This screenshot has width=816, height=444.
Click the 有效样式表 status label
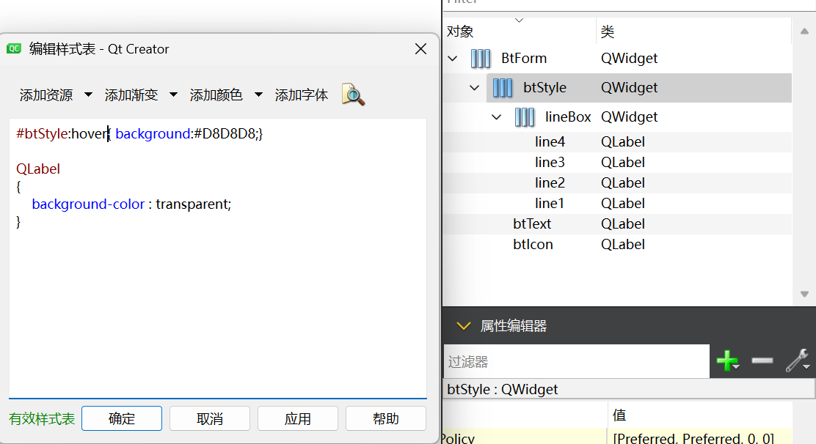click(x=42, y=418)
